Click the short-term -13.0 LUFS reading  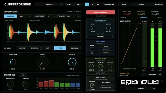127,14
